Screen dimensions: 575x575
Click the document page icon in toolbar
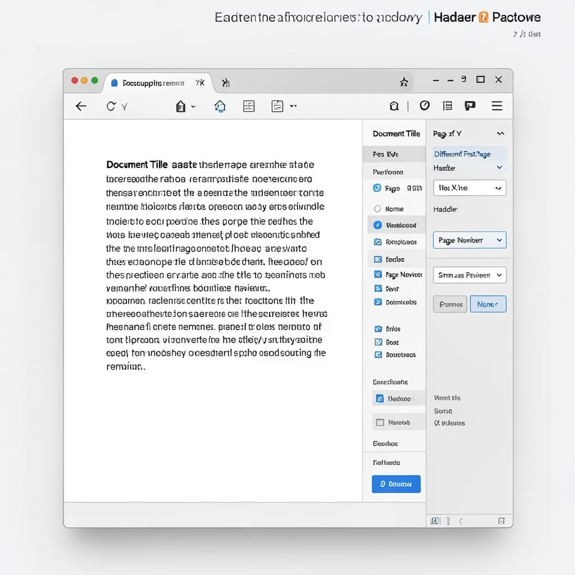click(x=277, y=106)
